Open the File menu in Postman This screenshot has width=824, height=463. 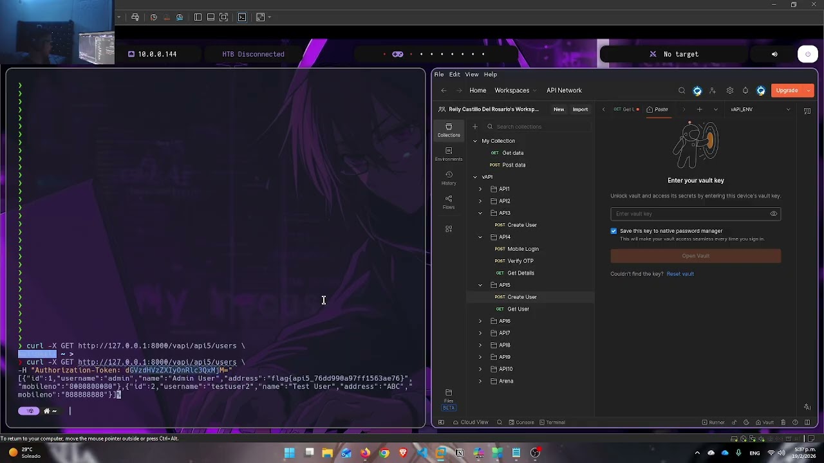coord(439,75)
